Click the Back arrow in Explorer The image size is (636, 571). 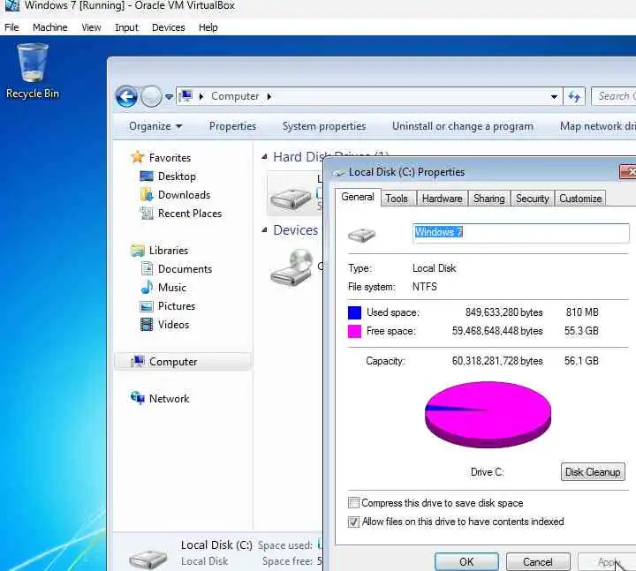click(x=126, y=96)
